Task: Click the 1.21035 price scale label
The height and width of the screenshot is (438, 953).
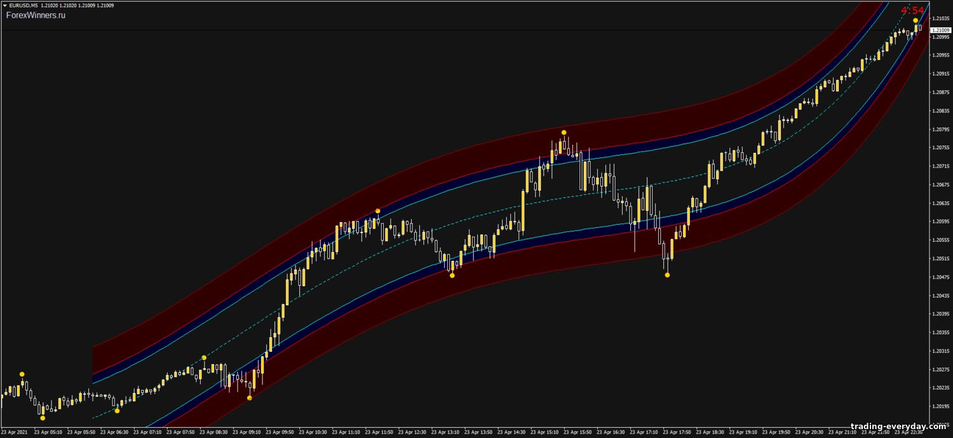Action: click(940, 18)
